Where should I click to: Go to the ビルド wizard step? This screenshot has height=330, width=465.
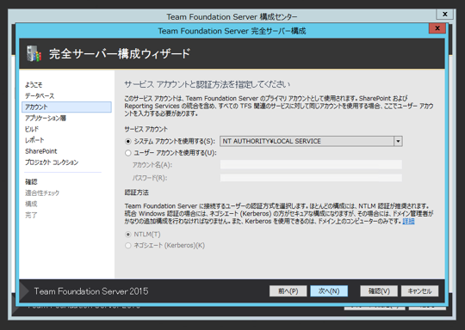32,129
